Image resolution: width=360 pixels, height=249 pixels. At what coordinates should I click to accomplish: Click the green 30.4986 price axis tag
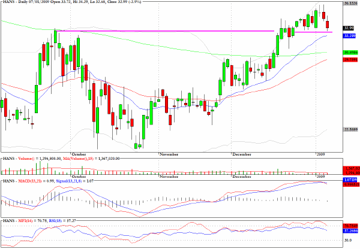(x=350, y=53)
